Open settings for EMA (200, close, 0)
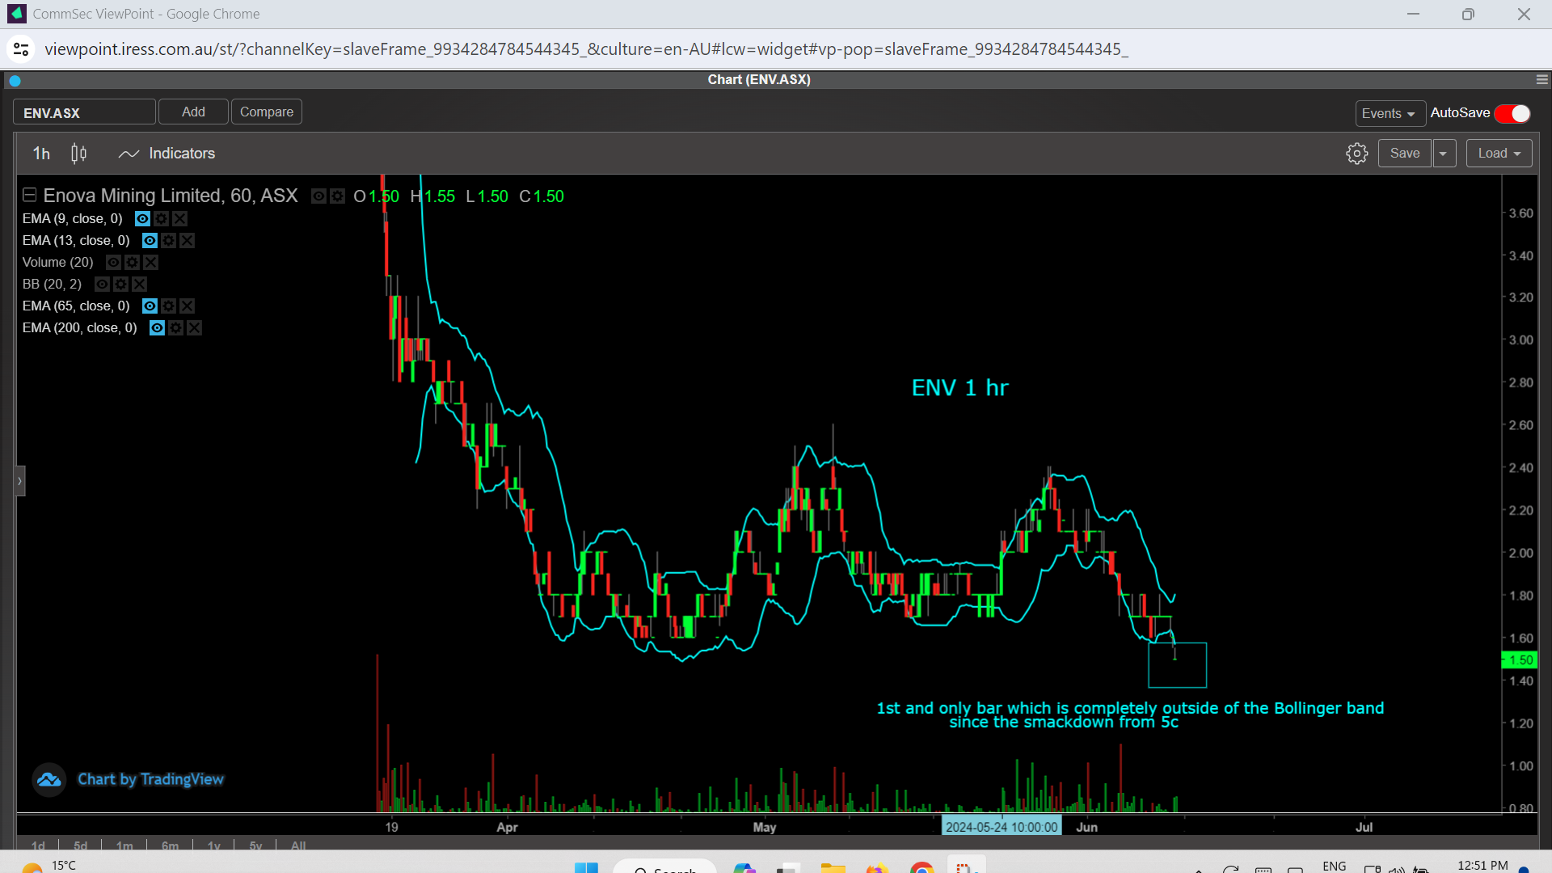 coord(175,328)
